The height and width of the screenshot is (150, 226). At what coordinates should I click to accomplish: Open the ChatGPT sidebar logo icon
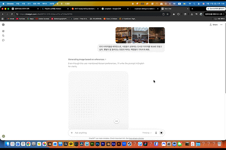tap(3, 25)
